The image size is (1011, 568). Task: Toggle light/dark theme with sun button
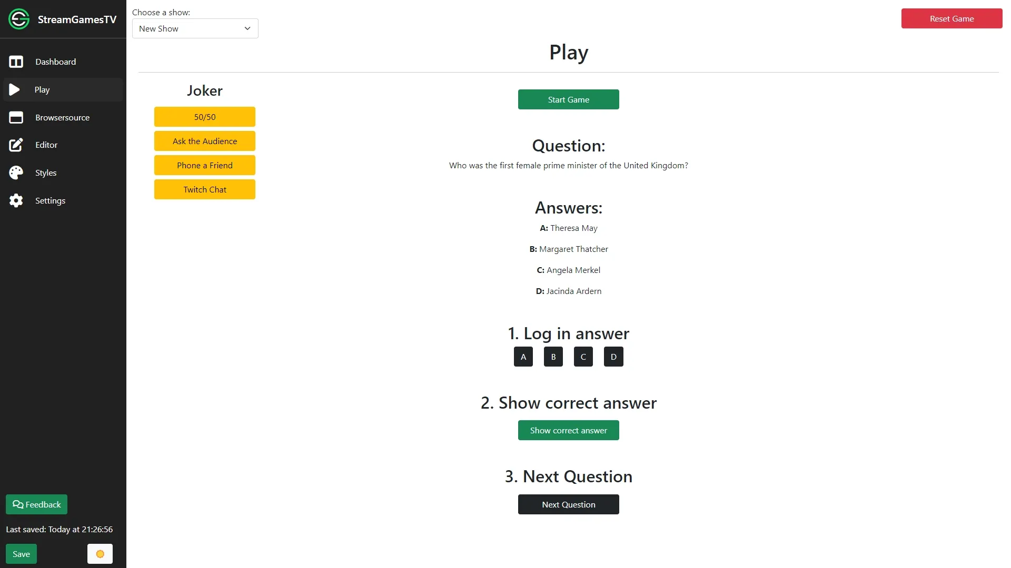tap(100, 554)
